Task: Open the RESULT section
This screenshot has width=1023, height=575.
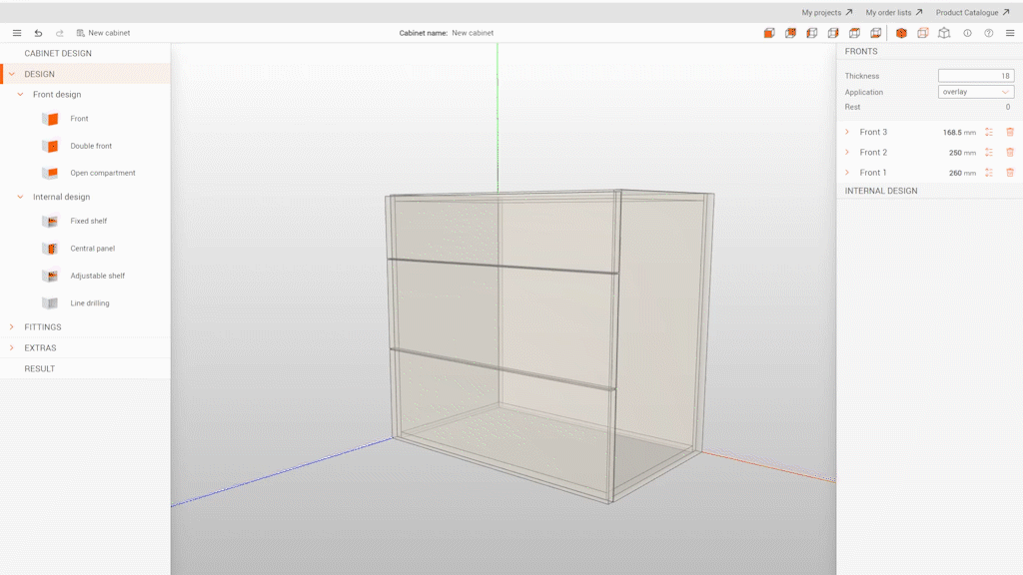Action: 38,368
